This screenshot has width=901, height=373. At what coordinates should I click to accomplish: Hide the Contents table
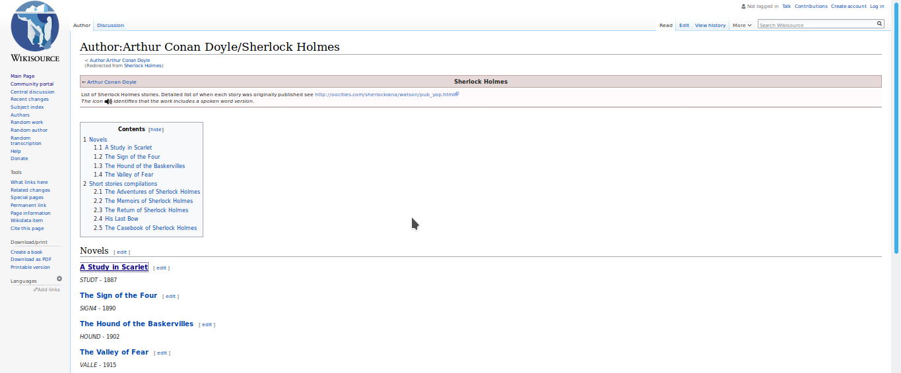coord(156,130)
